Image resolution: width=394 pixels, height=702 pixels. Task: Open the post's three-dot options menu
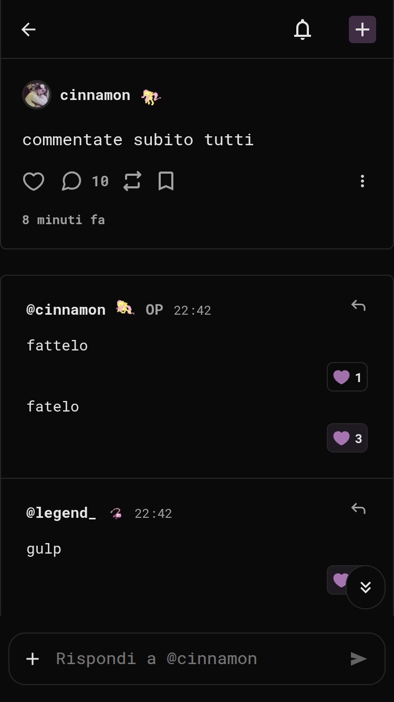tap(362, 182)
